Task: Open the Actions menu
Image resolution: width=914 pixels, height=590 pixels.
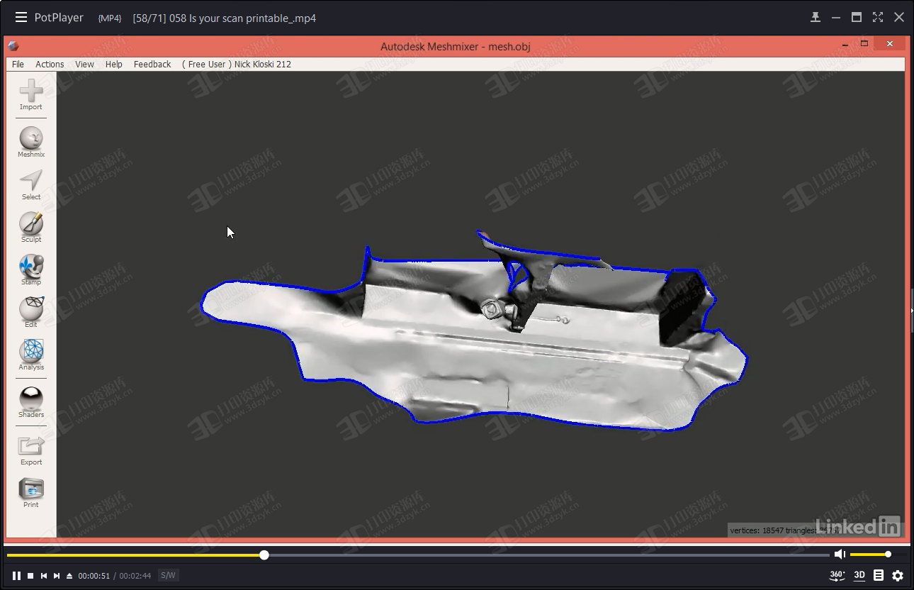Action: click(x=50, y=64)
